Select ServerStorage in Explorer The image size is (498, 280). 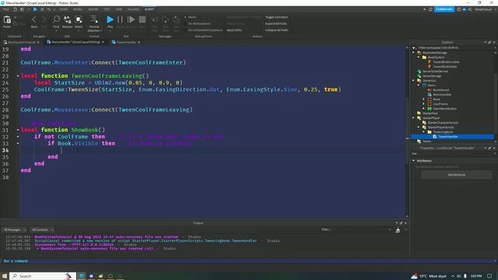coord(432,76)
